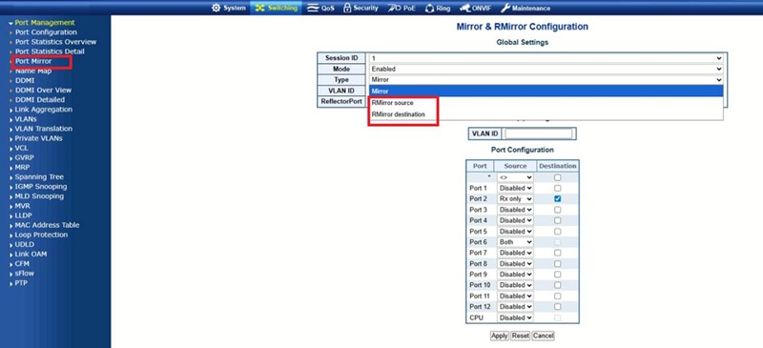This screenshot has height=348, width=763.
Task: Click the Ring menu icon
Action: pyautogui.click(x=430, y=8)
